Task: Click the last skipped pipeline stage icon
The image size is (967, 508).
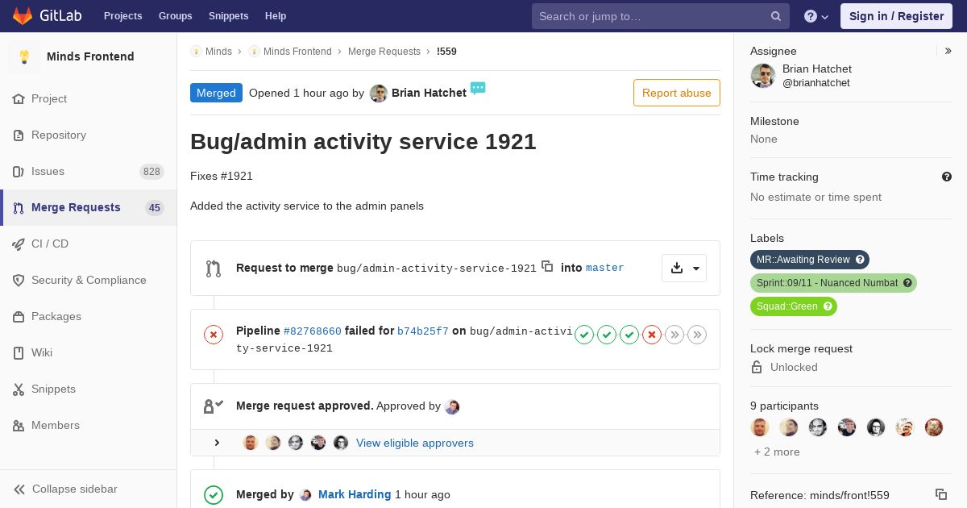Action: pos(697,335)
